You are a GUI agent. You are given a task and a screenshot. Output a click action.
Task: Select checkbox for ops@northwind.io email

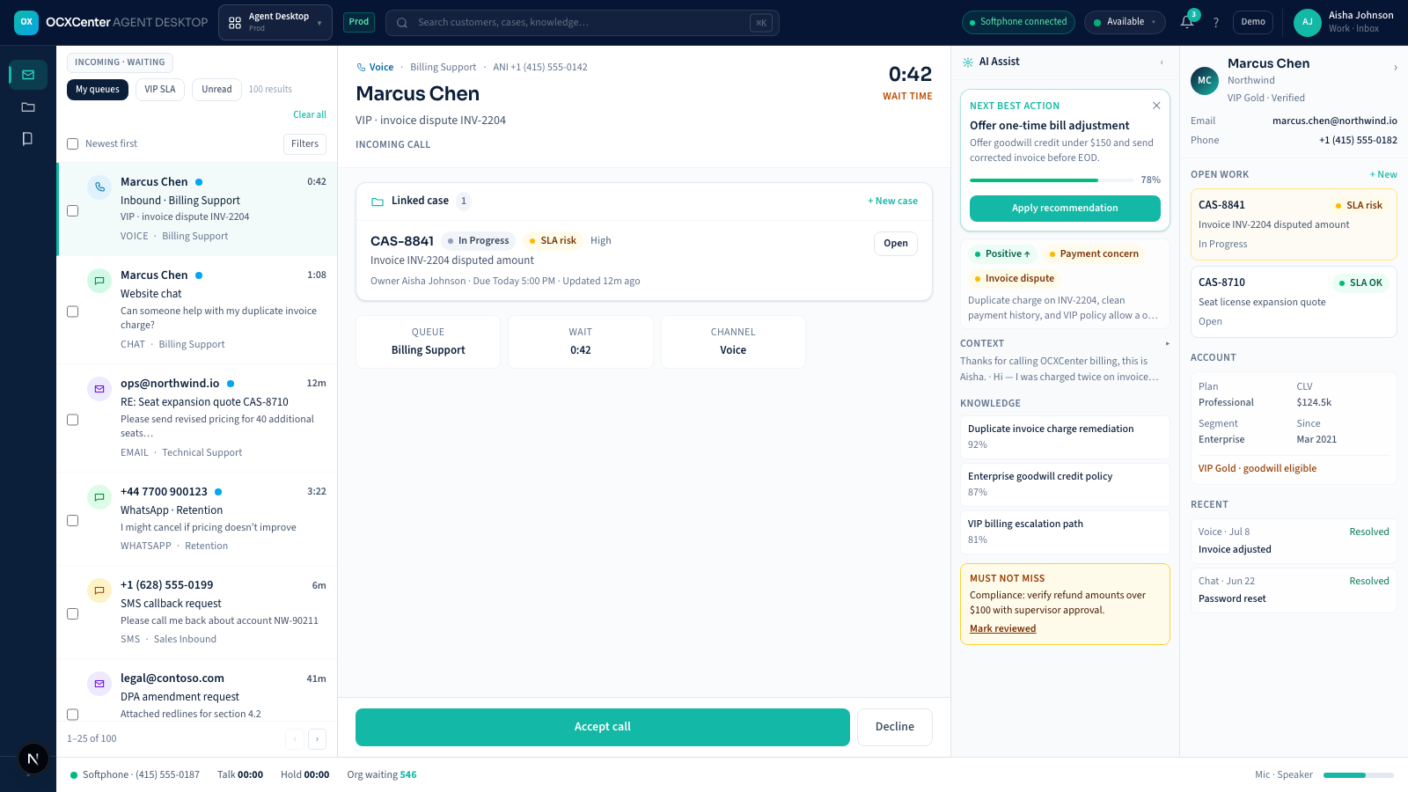73,420
